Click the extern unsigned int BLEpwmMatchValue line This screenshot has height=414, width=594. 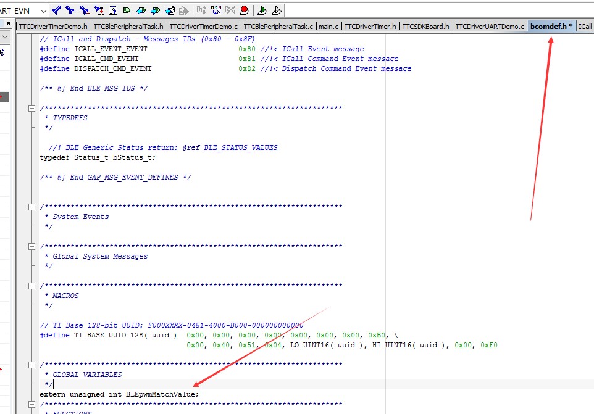[119, 394]
